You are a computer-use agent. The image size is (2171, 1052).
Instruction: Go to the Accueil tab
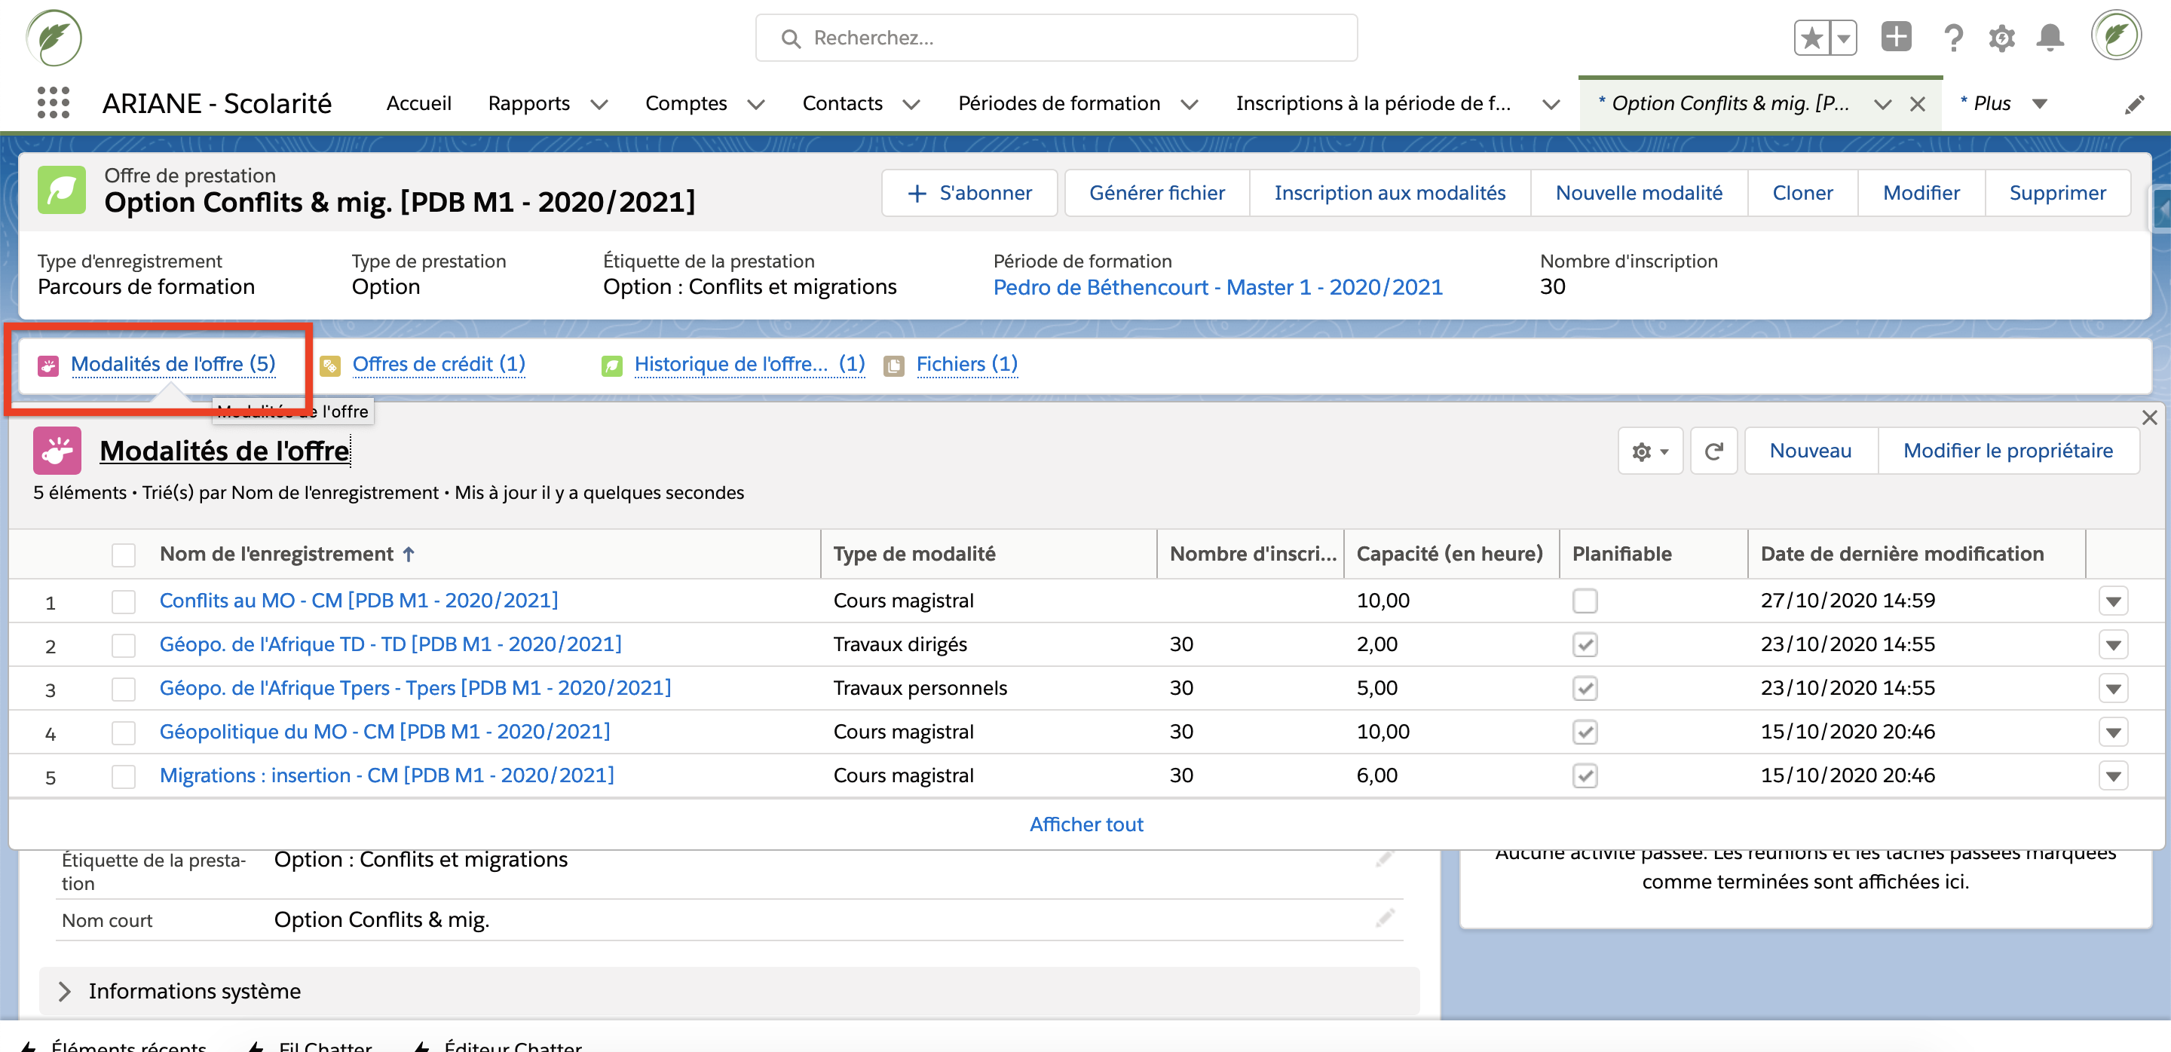[x=418, y=103]
